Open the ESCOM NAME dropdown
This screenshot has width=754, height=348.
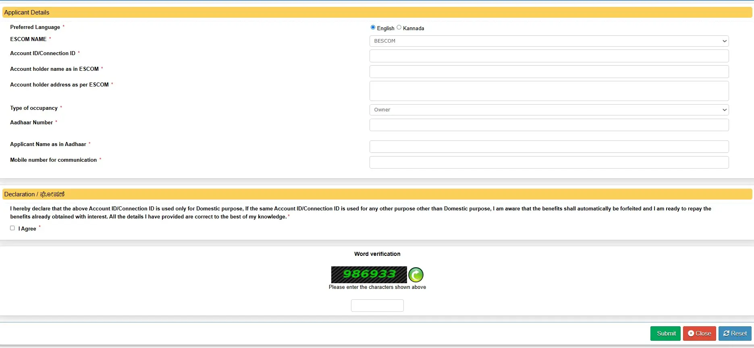point(549,41)
